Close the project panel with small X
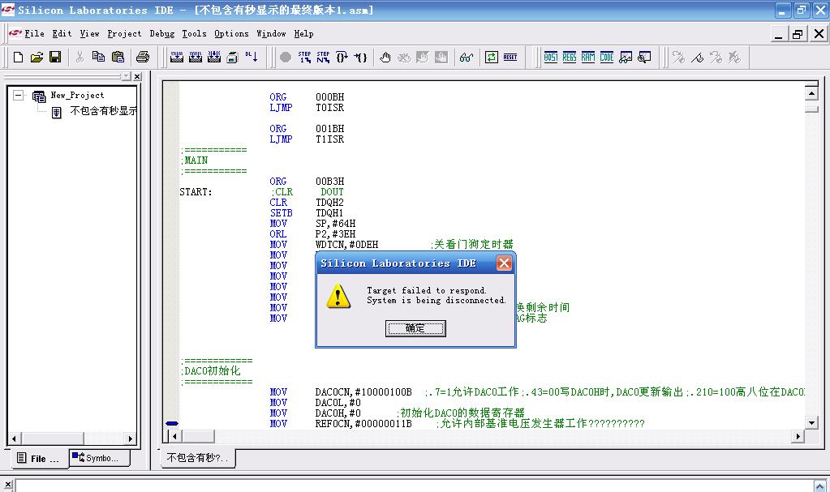Screen dimensions: 830x492 click(x=137, y=77)
